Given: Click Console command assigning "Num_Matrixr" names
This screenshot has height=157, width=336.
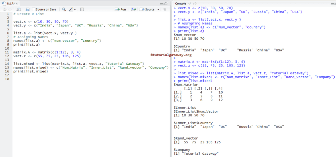Looking at the screenshot, I should [x=254, y=77].
